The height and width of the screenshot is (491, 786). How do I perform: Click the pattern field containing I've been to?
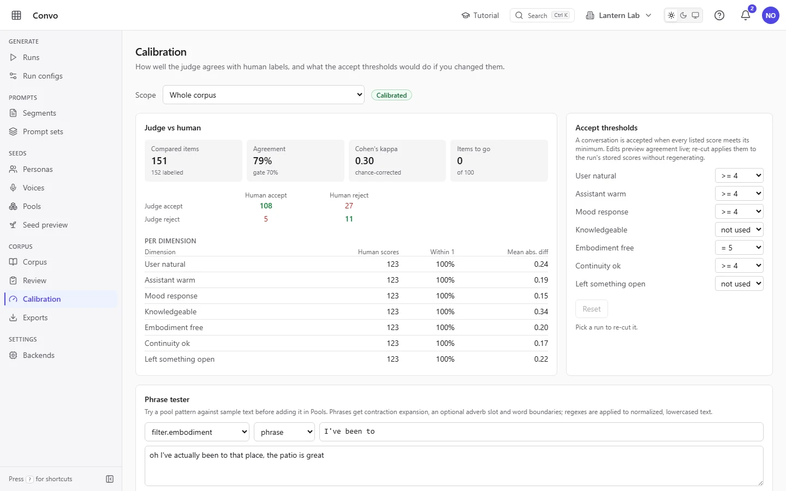[x=541, y=432]
